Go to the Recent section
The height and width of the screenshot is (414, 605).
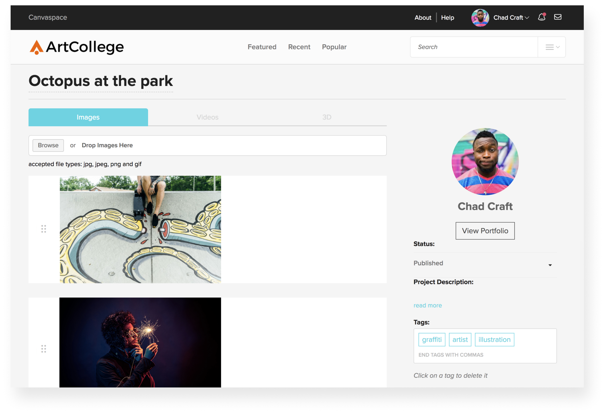click(x=299, y=47)
